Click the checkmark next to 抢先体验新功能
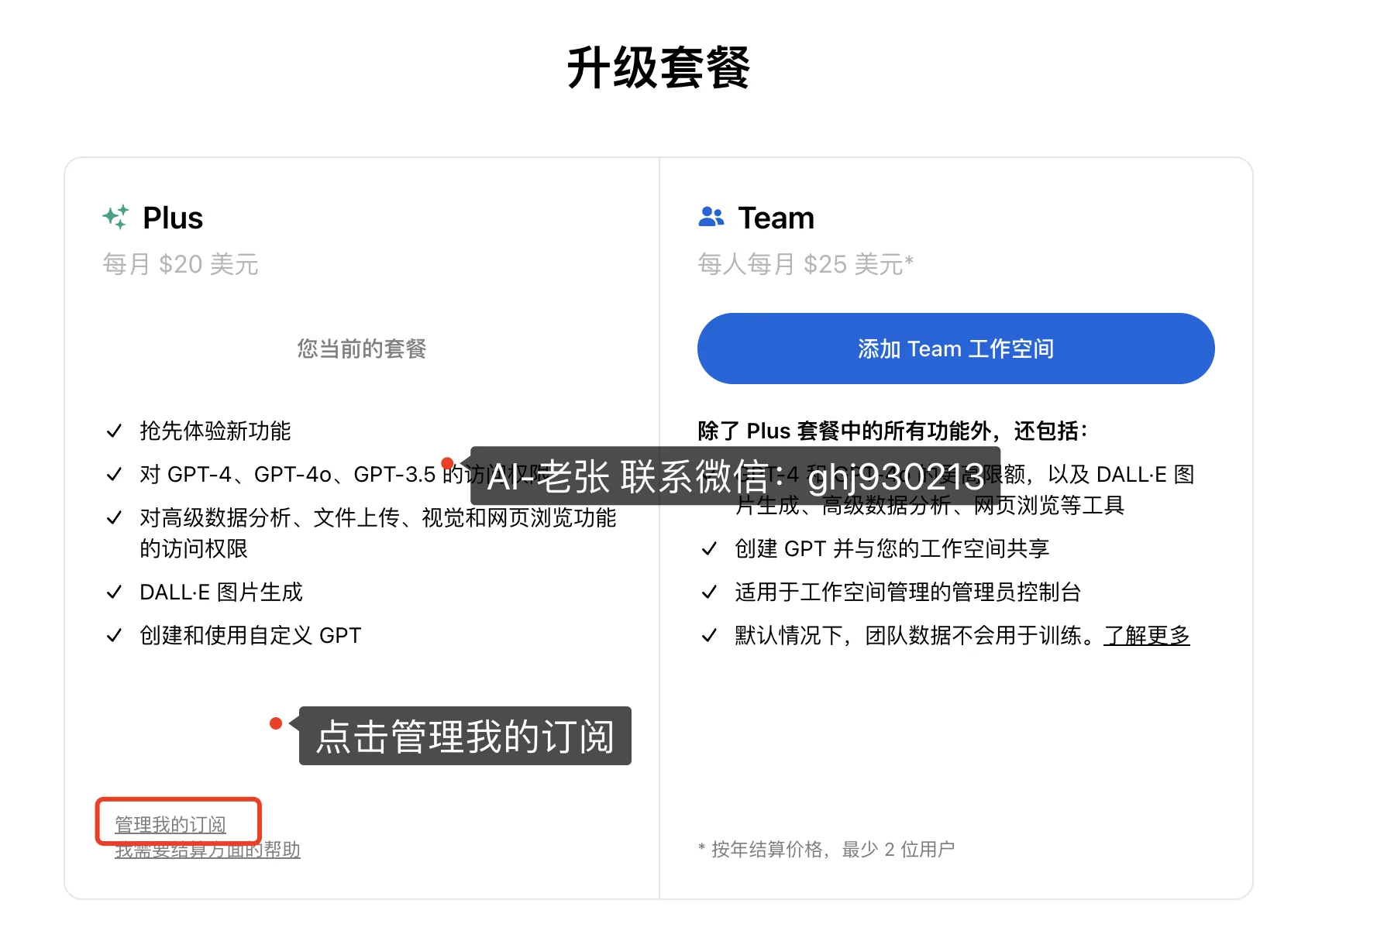 pyautogui.click(x=114, y=431)
